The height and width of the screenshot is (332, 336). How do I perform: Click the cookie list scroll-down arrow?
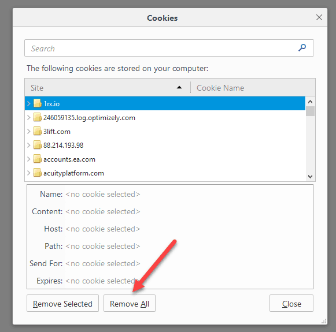(310, 177)
